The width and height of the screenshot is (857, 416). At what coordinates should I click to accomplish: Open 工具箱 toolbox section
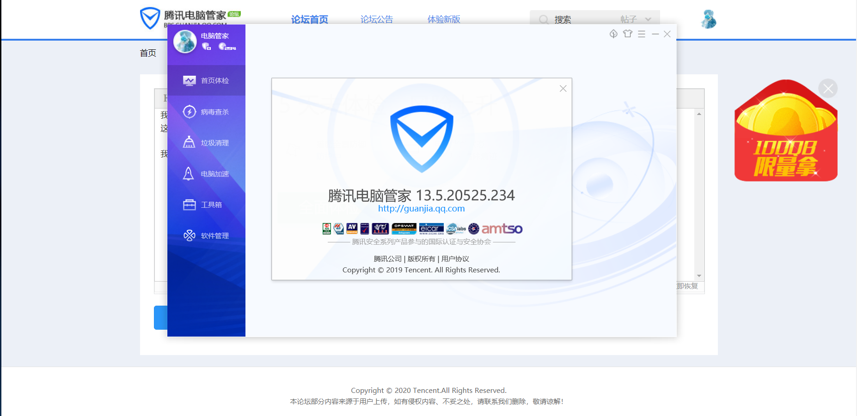(x=206, y=205)
